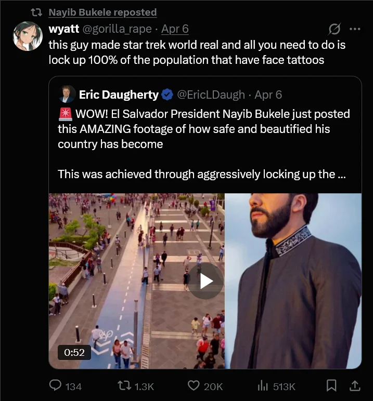Bookmark this post
Viewport: 373px width, 401px height.
click(x=331, y=386)
